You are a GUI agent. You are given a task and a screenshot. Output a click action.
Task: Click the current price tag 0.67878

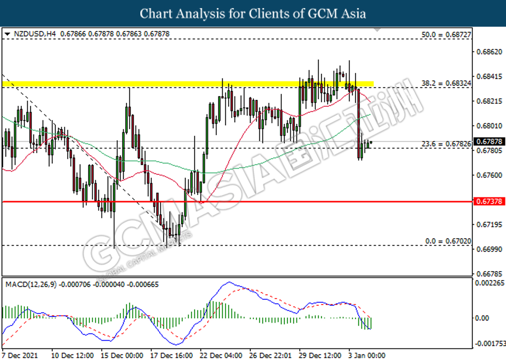tap(489, 142)
